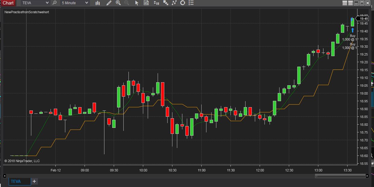This screenshot has width=374, height=187.
Task: Toggle the Data Box icon
Action: (x=146, y=3)
